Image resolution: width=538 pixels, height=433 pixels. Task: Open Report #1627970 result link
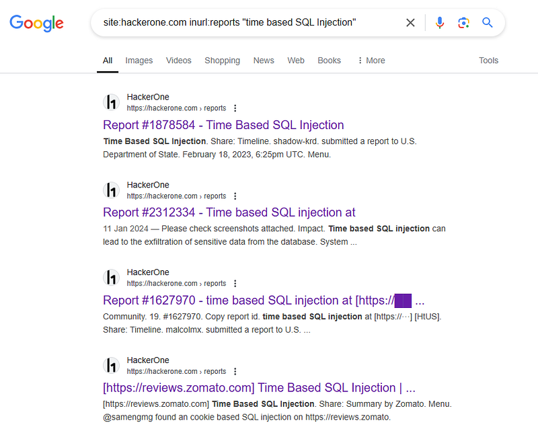coord(264,301)
